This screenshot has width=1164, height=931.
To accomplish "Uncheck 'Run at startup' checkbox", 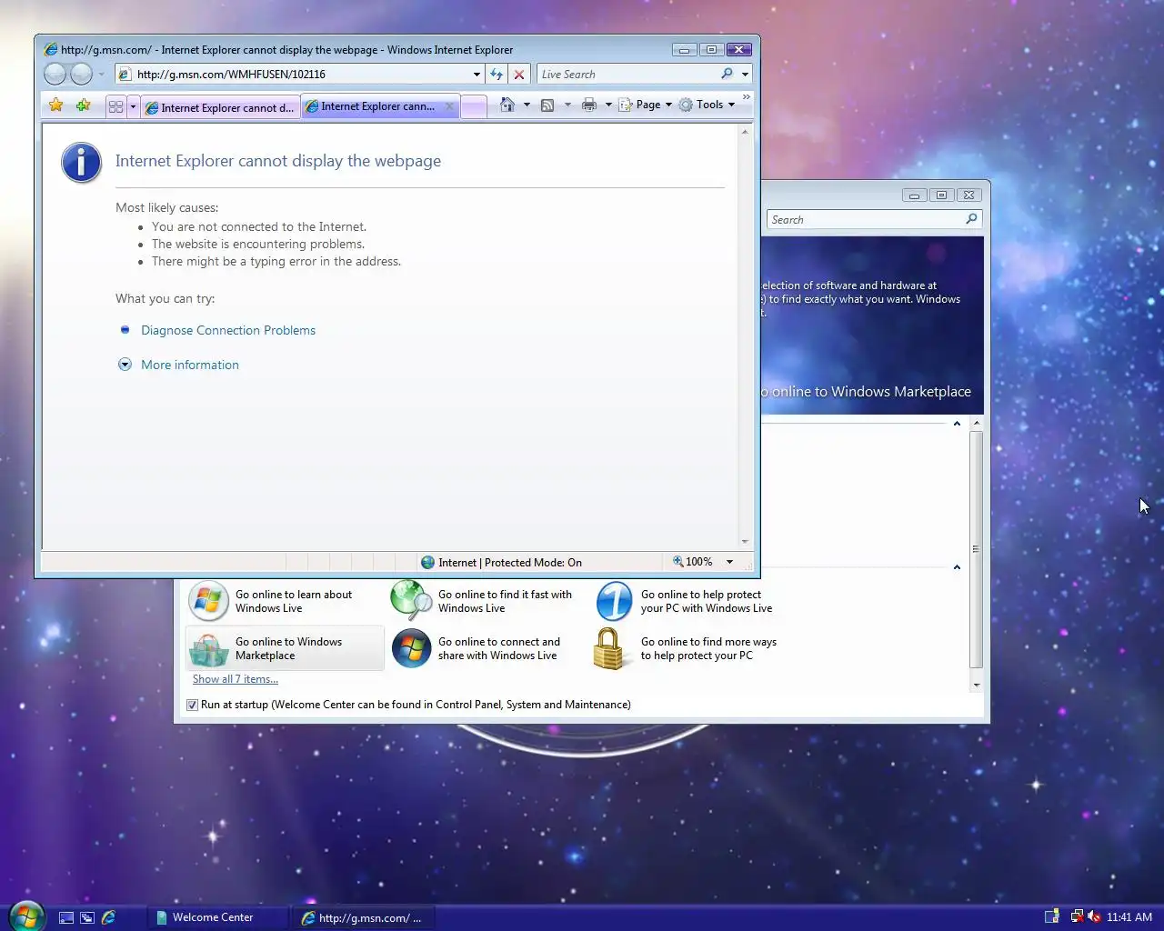I will click(192, 705).
